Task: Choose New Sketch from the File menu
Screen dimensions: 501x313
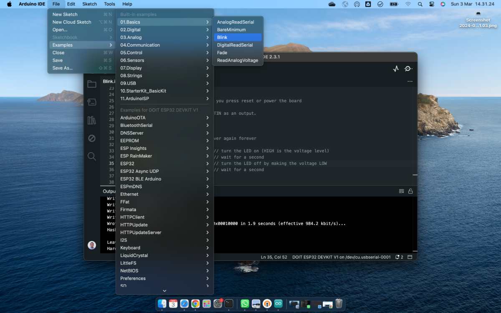Action: (x=81, y=14)
